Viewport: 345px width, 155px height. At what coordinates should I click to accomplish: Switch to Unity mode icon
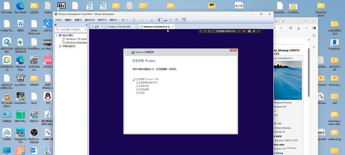176,20
